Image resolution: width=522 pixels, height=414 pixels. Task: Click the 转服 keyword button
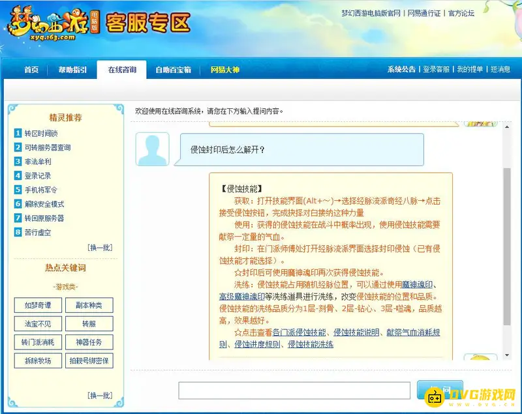pos(89,323)
